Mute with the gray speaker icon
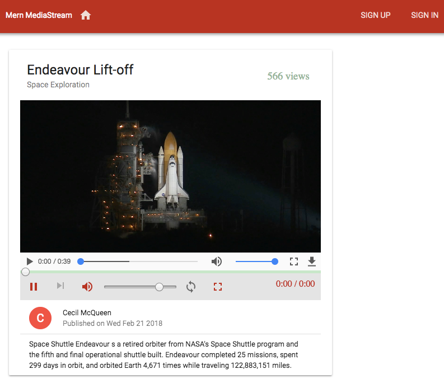Image resolution: width=444 pixels, height=383 pixels. coord(217,261)
